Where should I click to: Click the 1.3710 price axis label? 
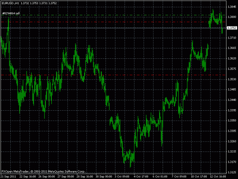[x=232, y=38]
